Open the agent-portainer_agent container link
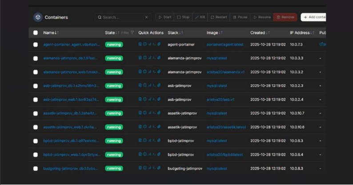This screenshot has height=185, width=353. click(x=72, y=44)
